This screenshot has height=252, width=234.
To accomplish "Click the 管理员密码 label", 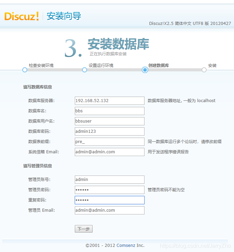I will pos(39,190).
